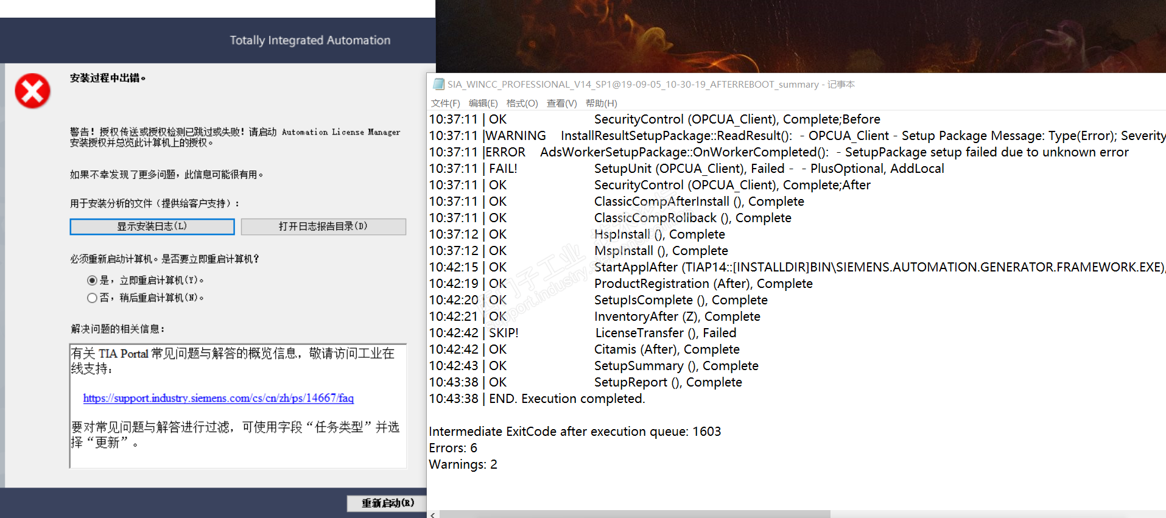1166x518 pixels.
Task: Click the 'MspInstall (), Complete' log line
Action: tap(578, 251)
